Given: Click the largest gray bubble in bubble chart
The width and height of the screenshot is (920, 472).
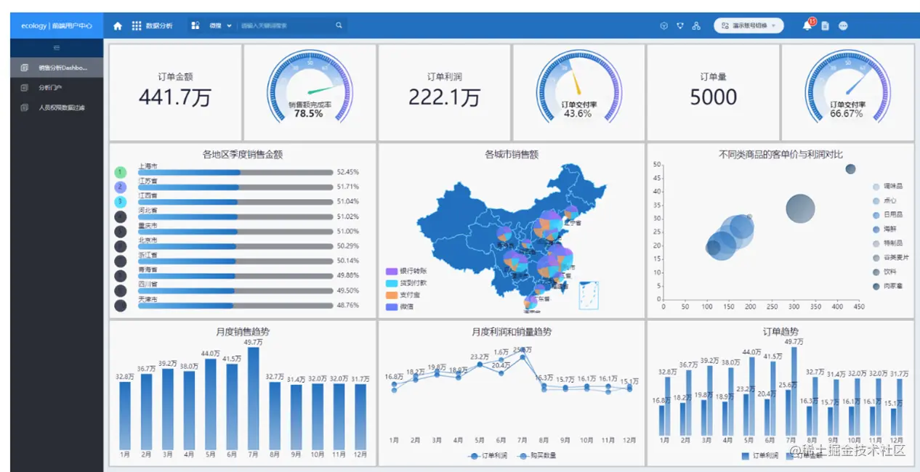Looking at the screenshot, I should click(800, 209).
